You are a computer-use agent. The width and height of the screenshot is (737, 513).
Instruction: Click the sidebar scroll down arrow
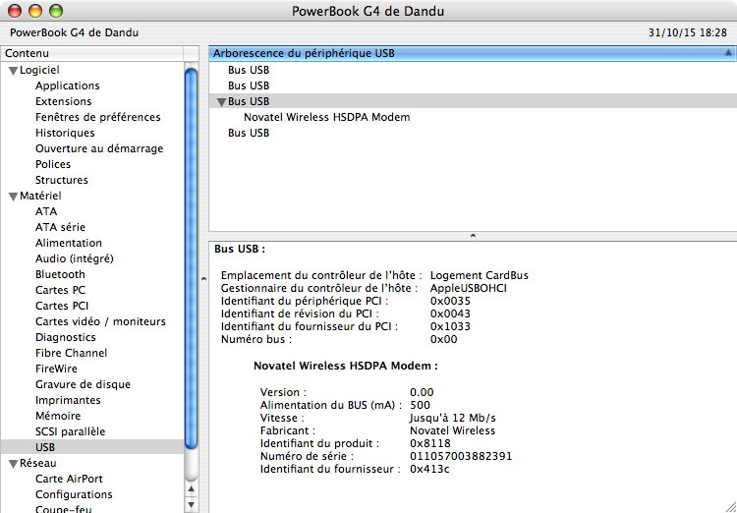[191, 505]
